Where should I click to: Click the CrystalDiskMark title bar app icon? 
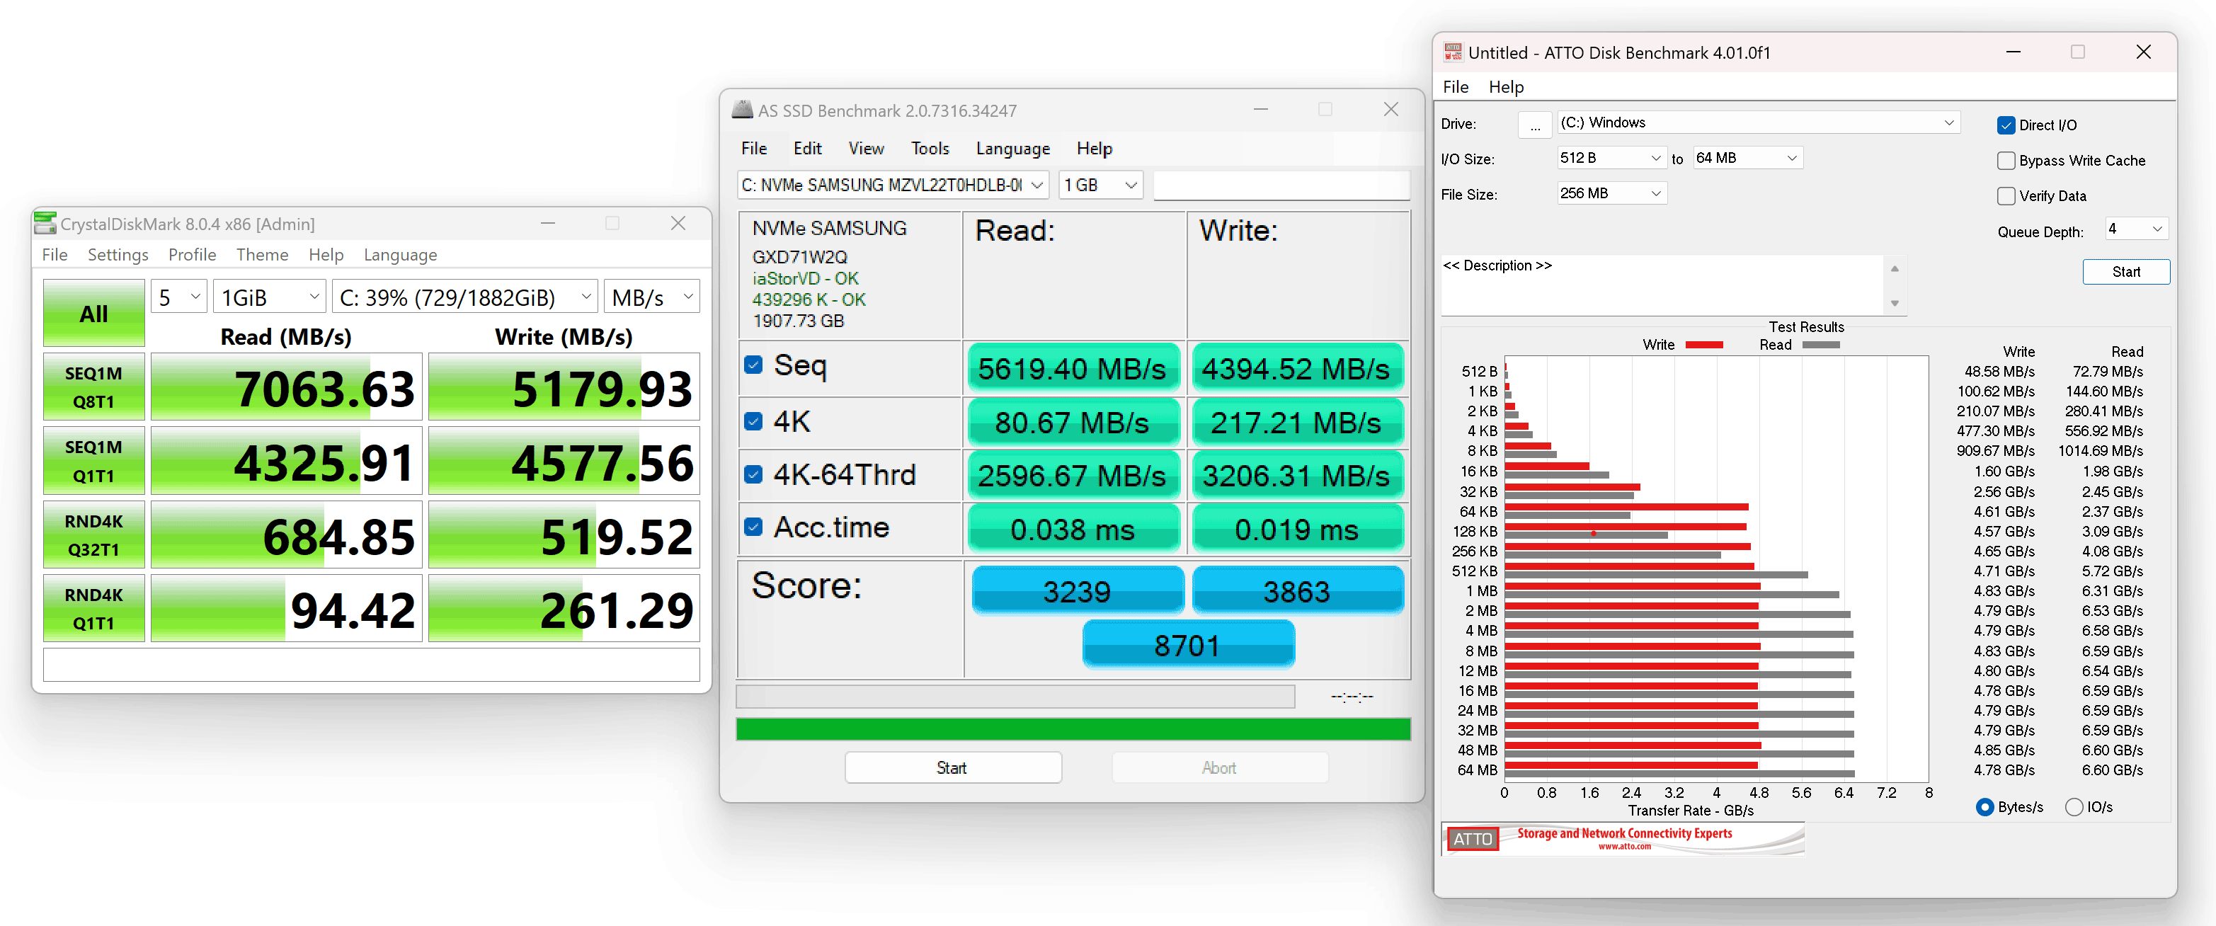[x=45, y=224]
